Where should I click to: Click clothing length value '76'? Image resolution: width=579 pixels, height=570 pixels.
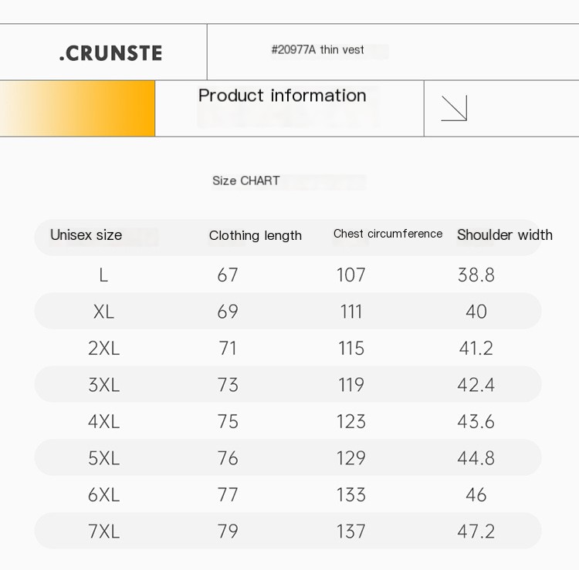coord(228,458)
